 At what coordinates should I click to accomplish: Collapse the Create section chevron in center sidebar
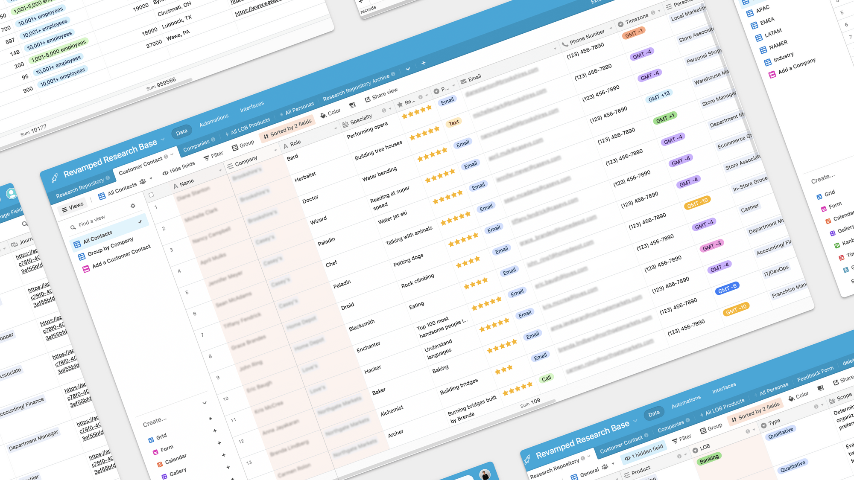click(x=205, y=403)
